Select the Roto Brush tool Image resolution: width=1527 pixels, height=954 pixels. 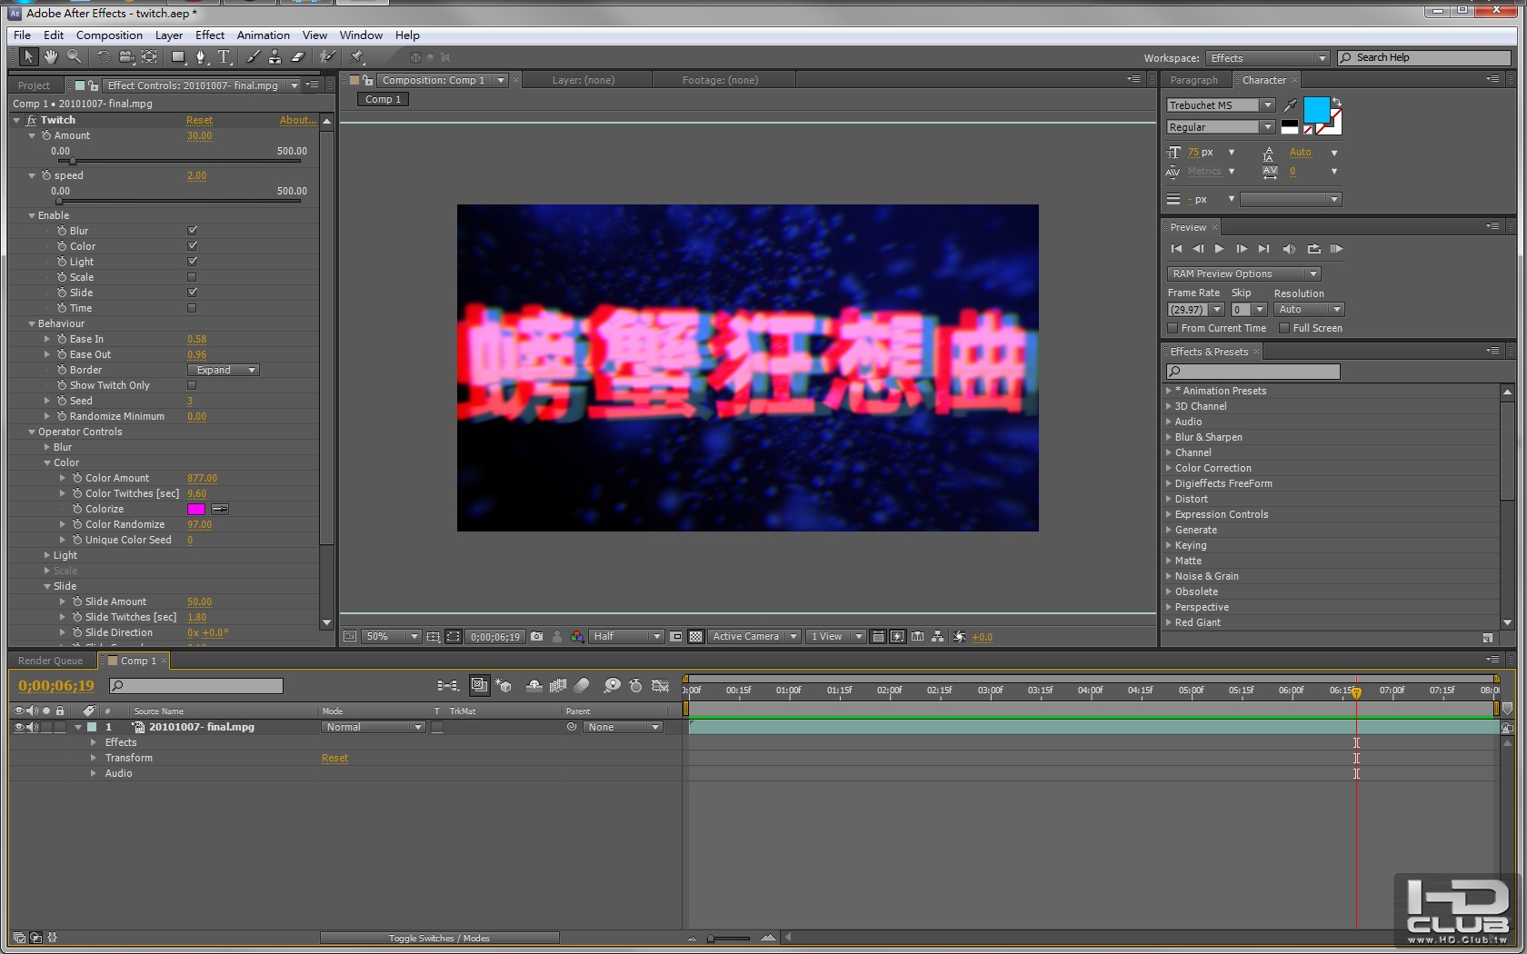(327, 56)
